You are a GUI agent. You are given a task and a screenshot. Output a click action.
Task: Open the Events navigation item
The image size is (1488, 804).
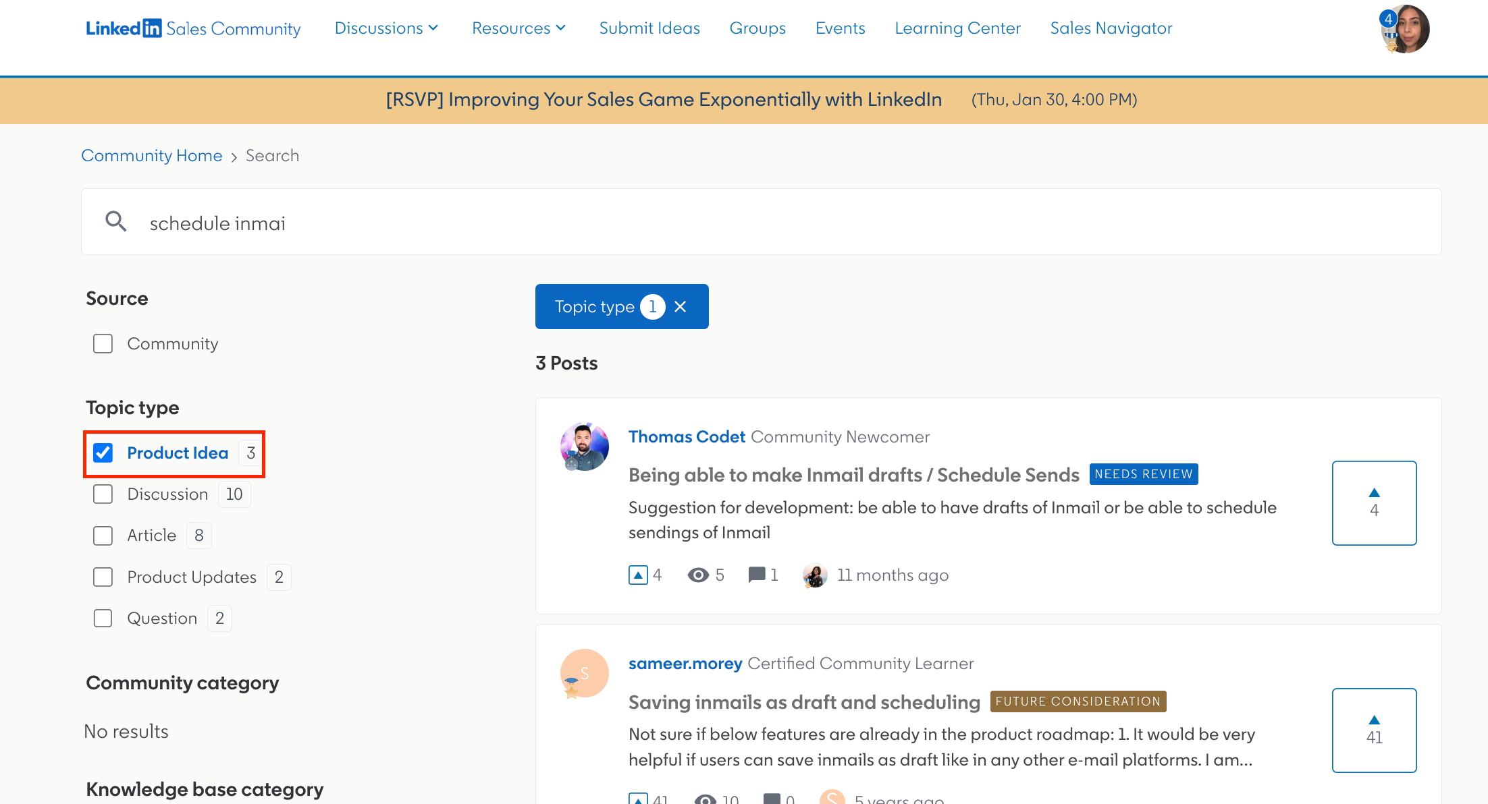[x=840, y=28]
